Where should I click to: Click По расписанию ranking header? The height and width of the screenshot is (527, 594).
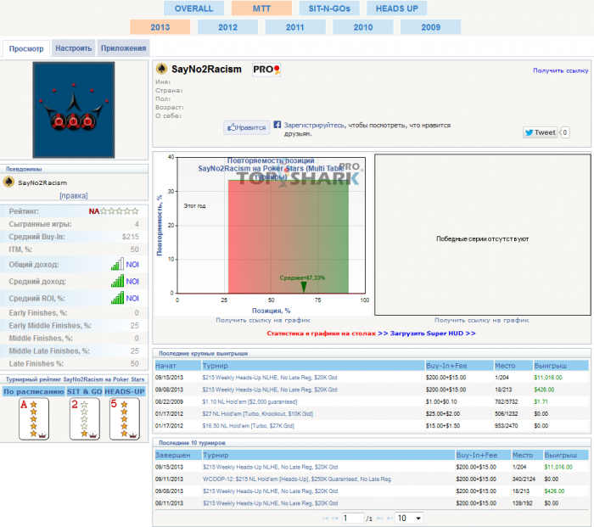point(34,391)
